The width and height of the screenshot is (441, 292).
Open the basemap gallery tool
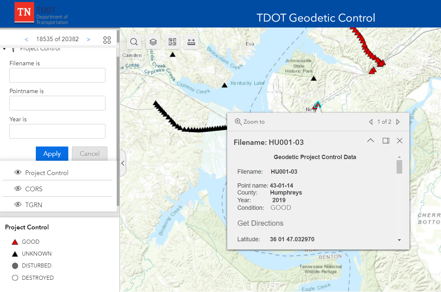(x=172, y=42)
